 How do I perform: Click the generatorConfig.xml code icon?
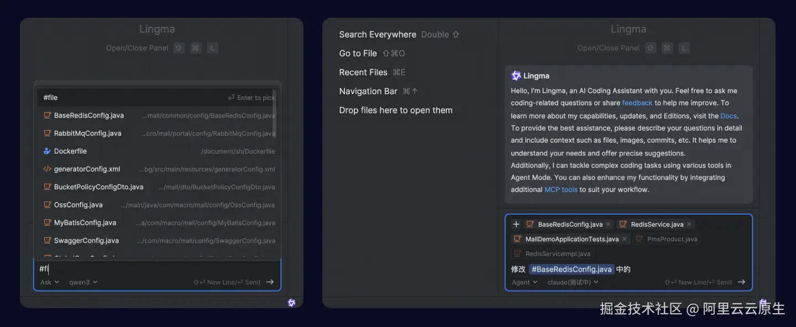tap(47, 169)
